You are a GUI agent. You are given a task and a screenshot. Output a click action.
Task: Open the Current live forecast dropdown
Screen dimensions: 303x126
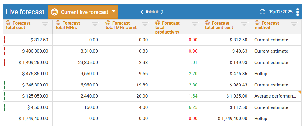[83, 12]
